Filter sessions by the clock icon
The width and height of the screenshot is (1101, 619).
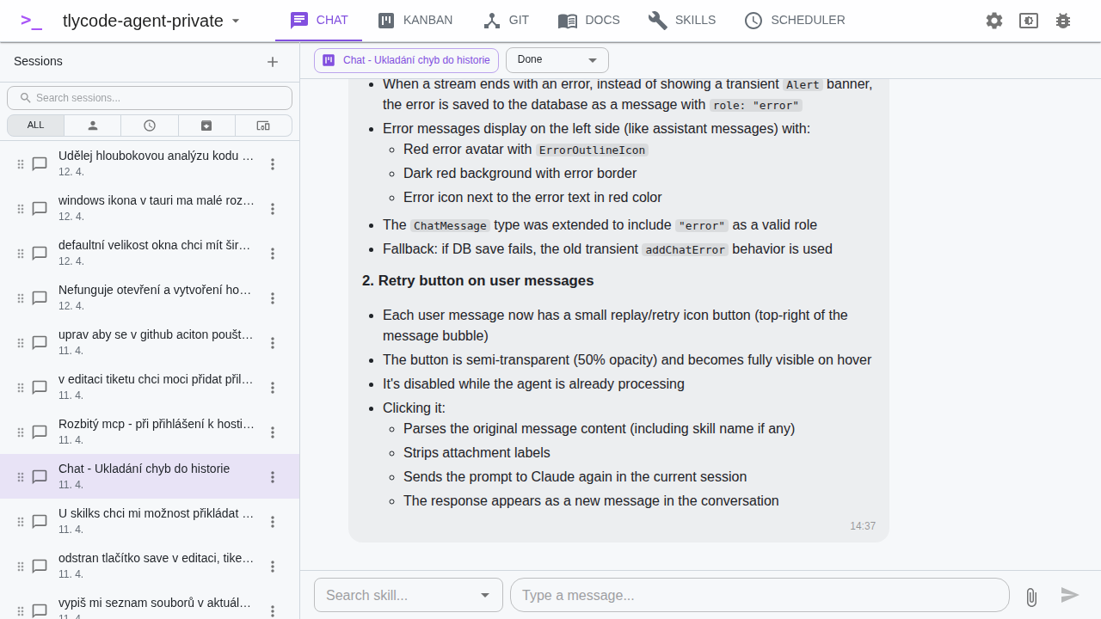pyautogui.click(x=150, y=126)
